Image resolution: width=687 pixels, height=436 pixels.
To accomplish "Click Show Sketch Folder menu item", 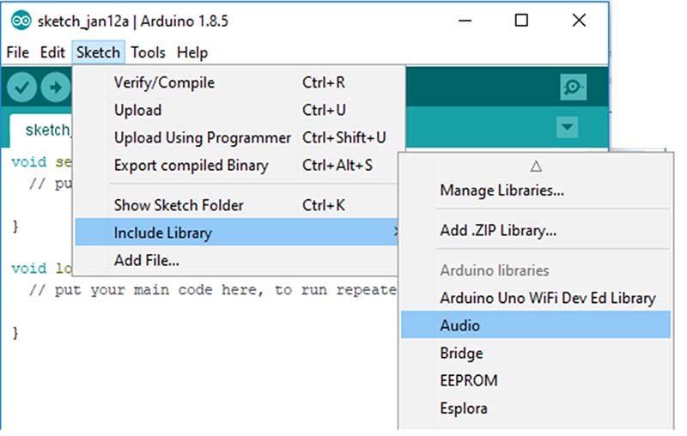I will pyautogui.click(x=179, y=205).
